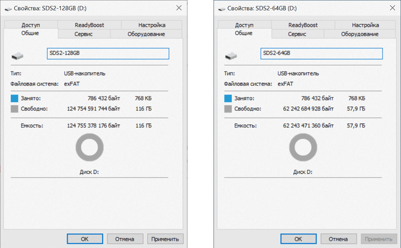Select Оборудование tab in SDS2-64GB window
This screenshot has height=248, width=401.
[x=360, y=34]
